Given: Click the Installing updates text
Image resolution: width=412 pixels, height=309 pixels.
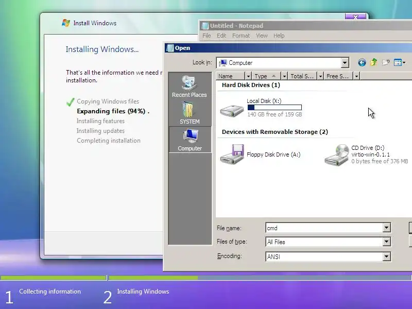Looking at the screenshot, I should click(100, 131).
